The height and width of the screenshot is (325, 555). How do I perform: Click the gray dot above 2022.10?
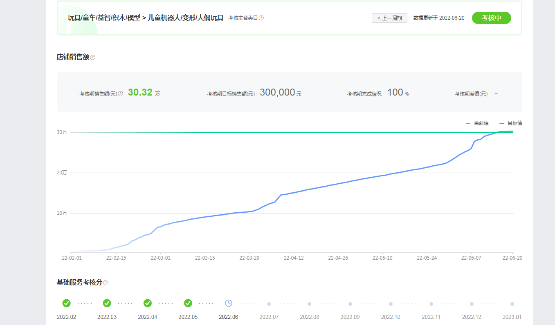391,304
